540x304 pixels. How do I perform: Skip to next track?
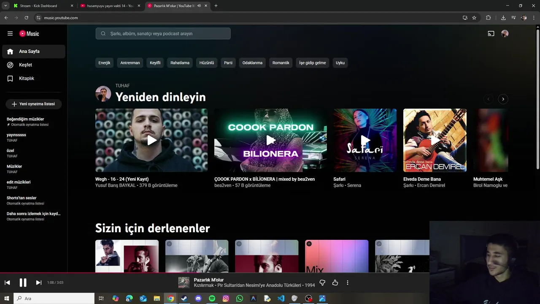pyautogui.click(x=39, y=282)
